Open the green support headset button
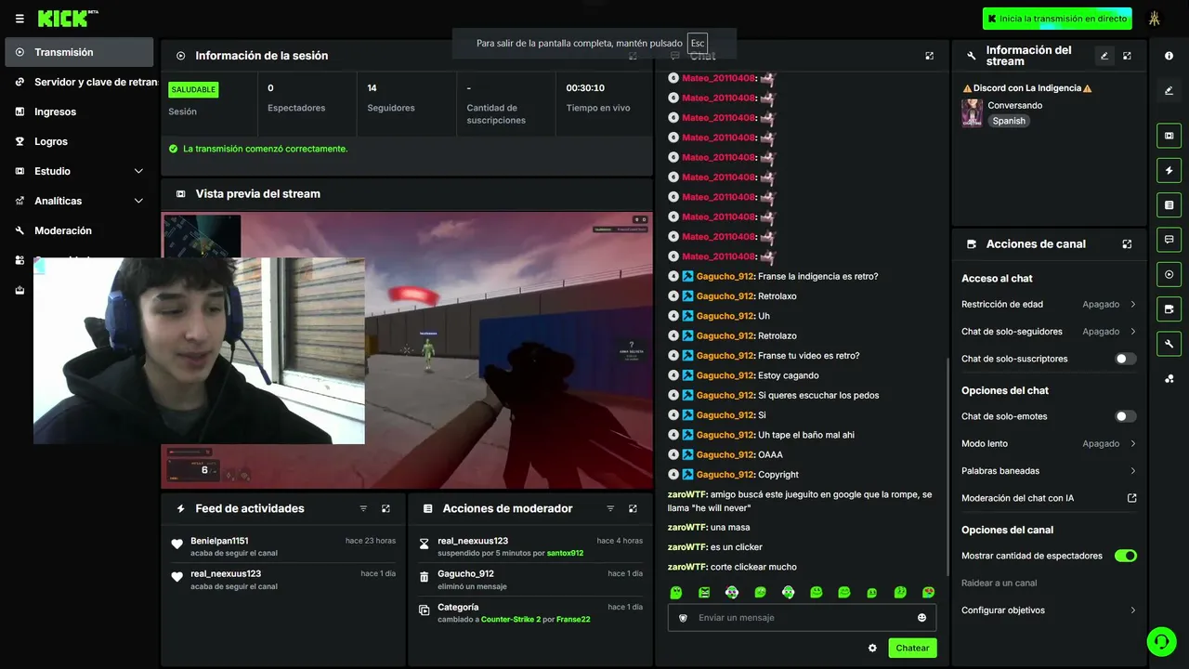This screenshot has height=669, width=1189. coord(1161,641)
